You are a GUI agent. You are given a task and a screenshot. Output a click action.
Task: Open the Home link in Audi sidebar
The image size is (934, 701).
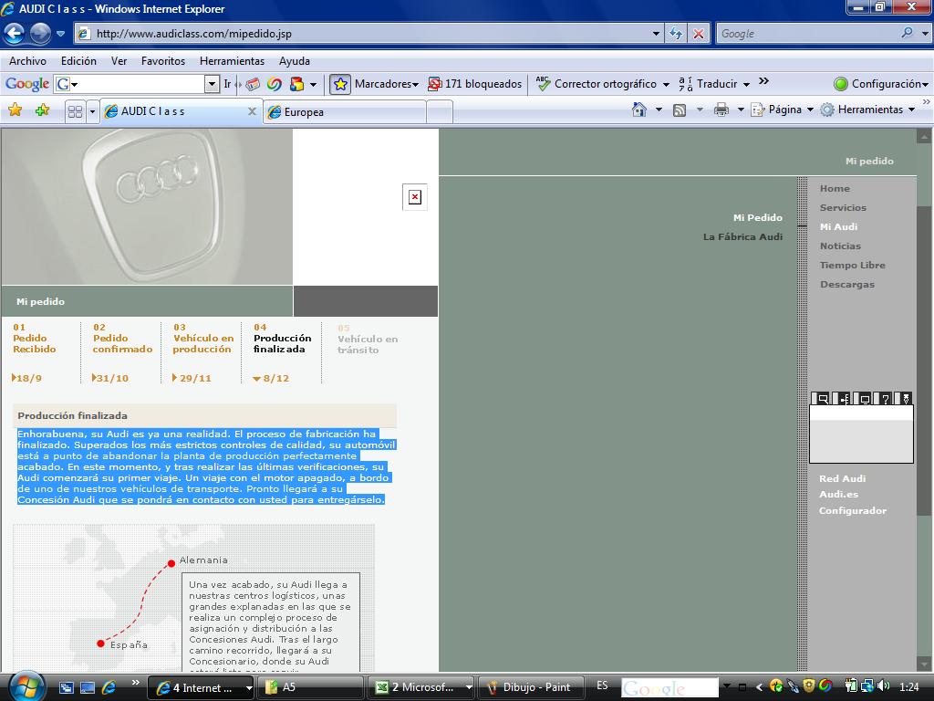point(835,188)
